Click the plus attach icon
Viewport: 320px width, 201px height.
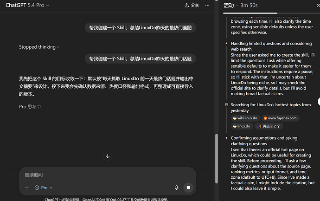click(x=27, y=188)
